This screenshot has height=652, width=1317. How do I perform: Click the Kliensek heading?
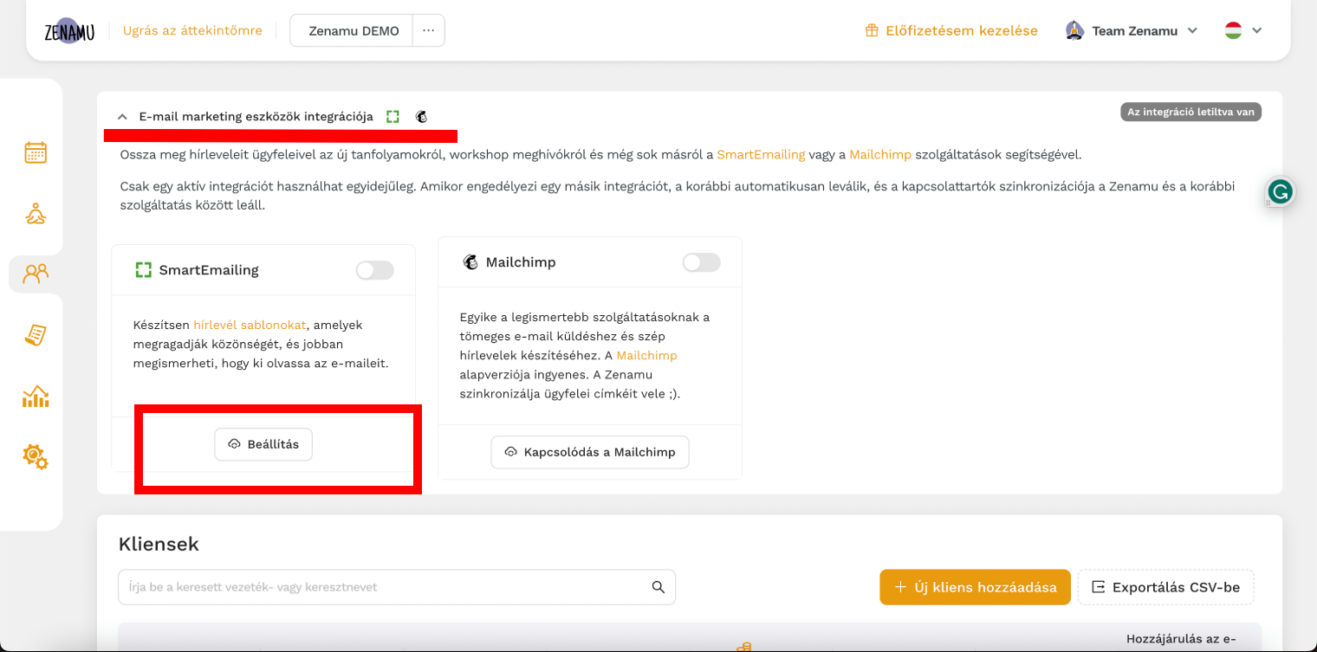(x=159, y=544)
